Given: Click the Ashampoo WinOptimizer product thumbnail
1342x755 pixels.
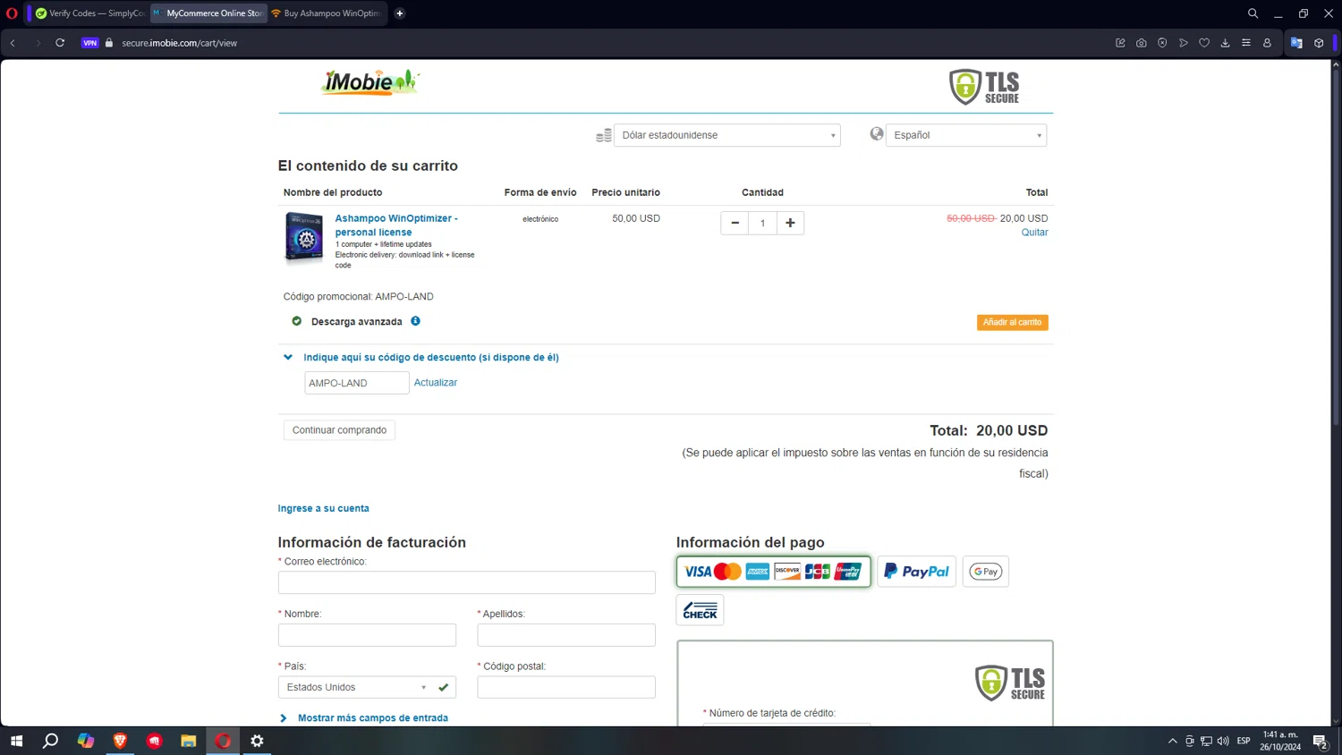Looking at the screenshot, I should point(304,238).
